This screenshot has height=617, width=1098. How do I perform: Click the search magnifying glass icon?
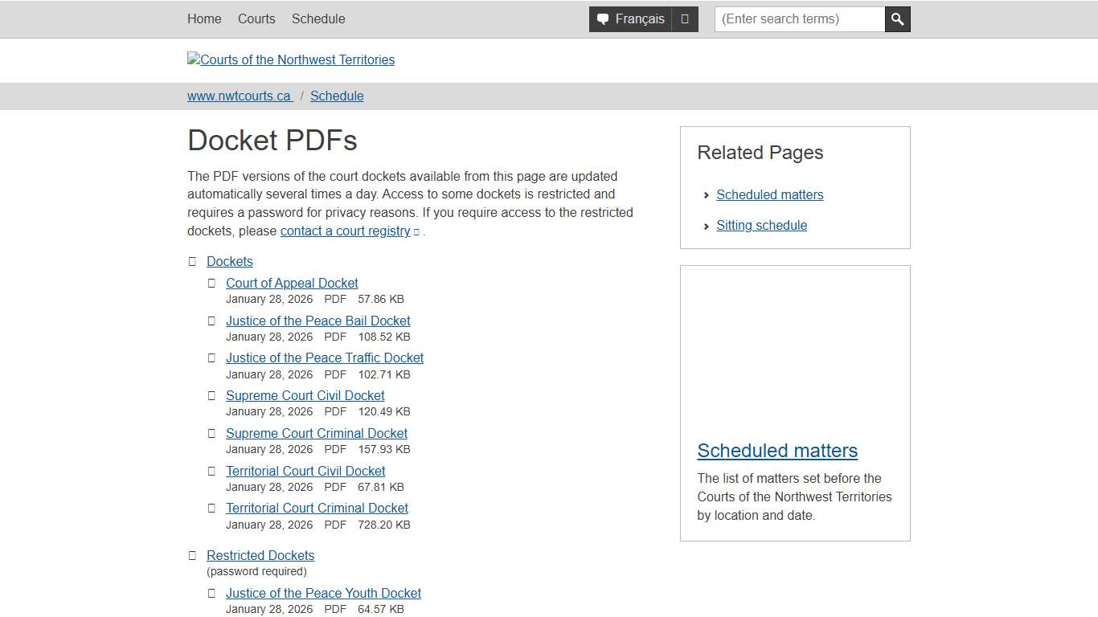click(x=897, y=18)
